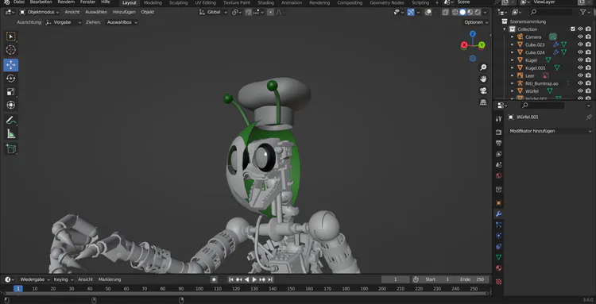Open the Modifier properties wrench tab
Image resolution: width=596 pixels, height=304 pixels.
499,214
